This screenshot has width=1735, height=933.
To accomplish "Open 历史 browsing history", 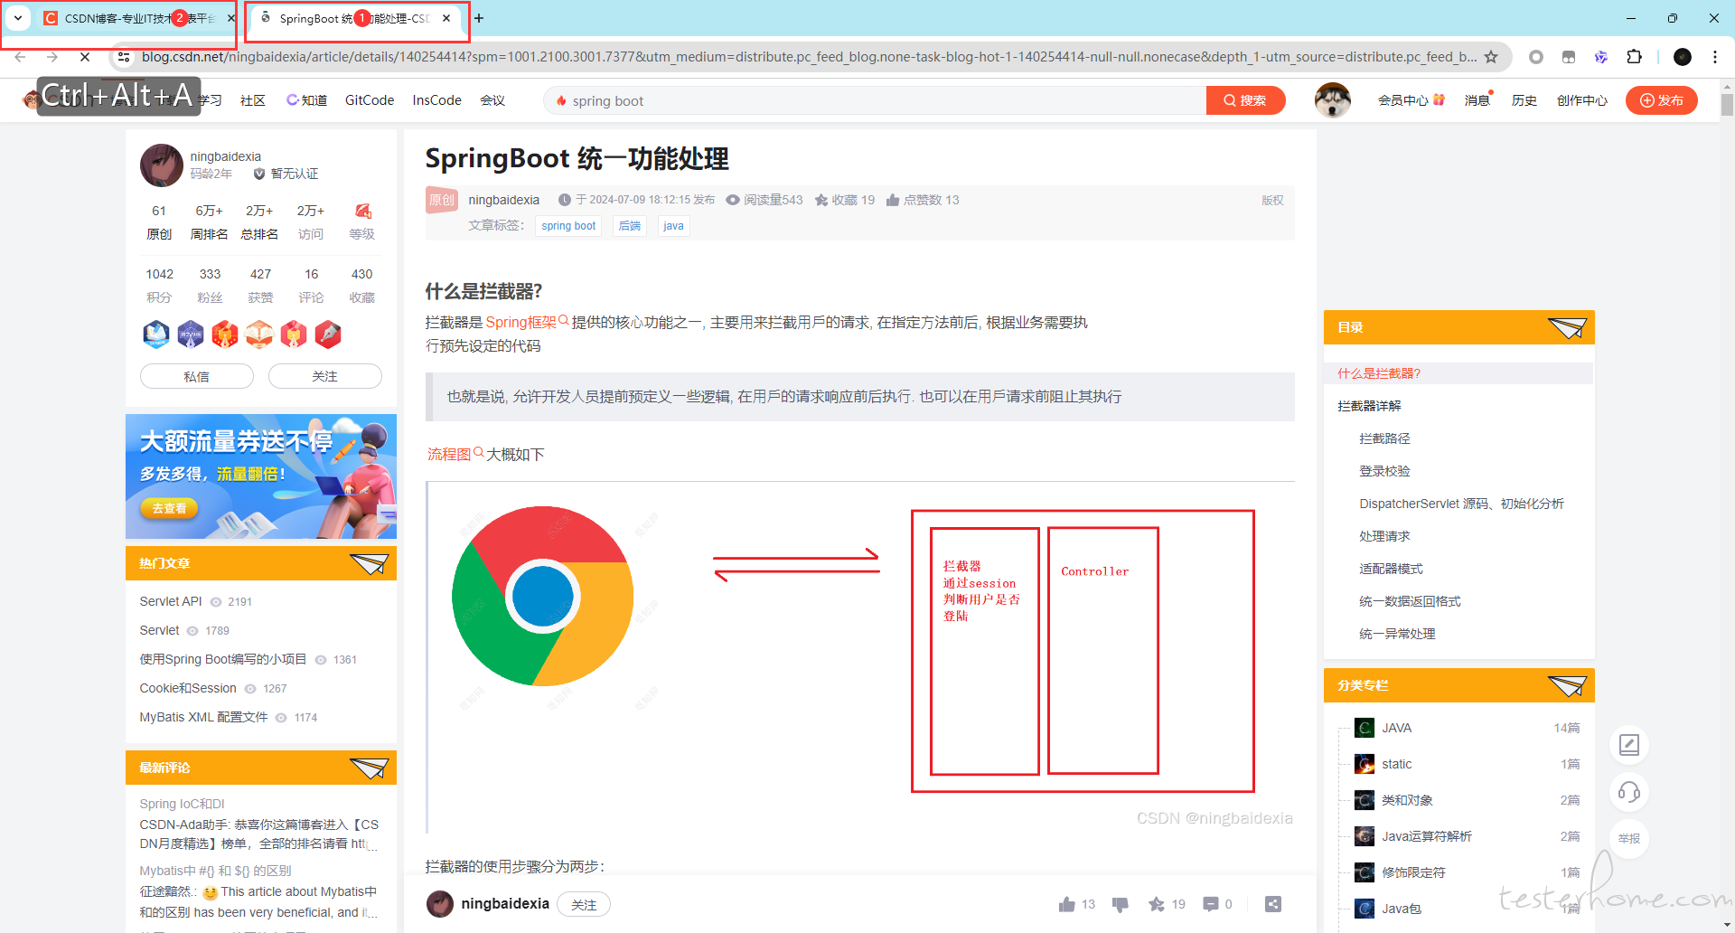I will point(1524,100).
